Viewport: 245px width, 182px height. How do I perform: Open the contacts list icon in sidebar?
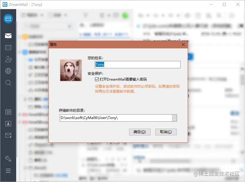point(9,59)
